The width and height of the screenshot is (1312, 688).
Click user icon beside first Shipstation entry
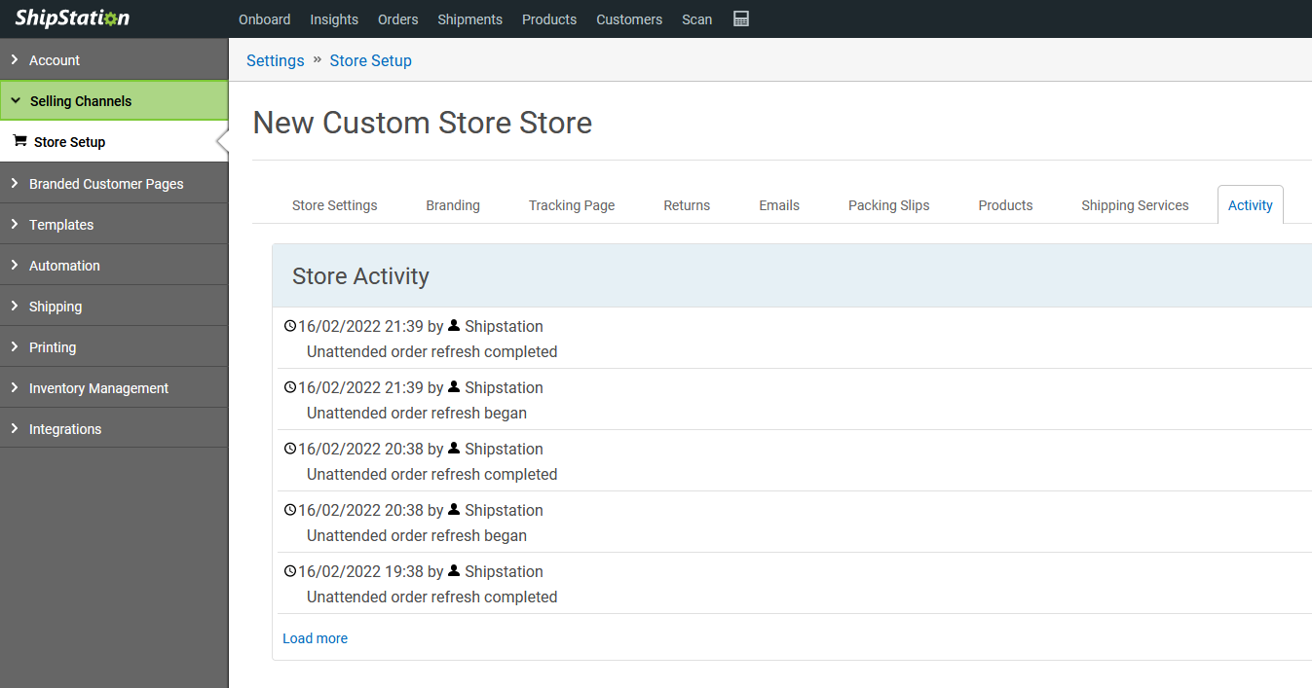pyautogui.click(x=454, y=325)
